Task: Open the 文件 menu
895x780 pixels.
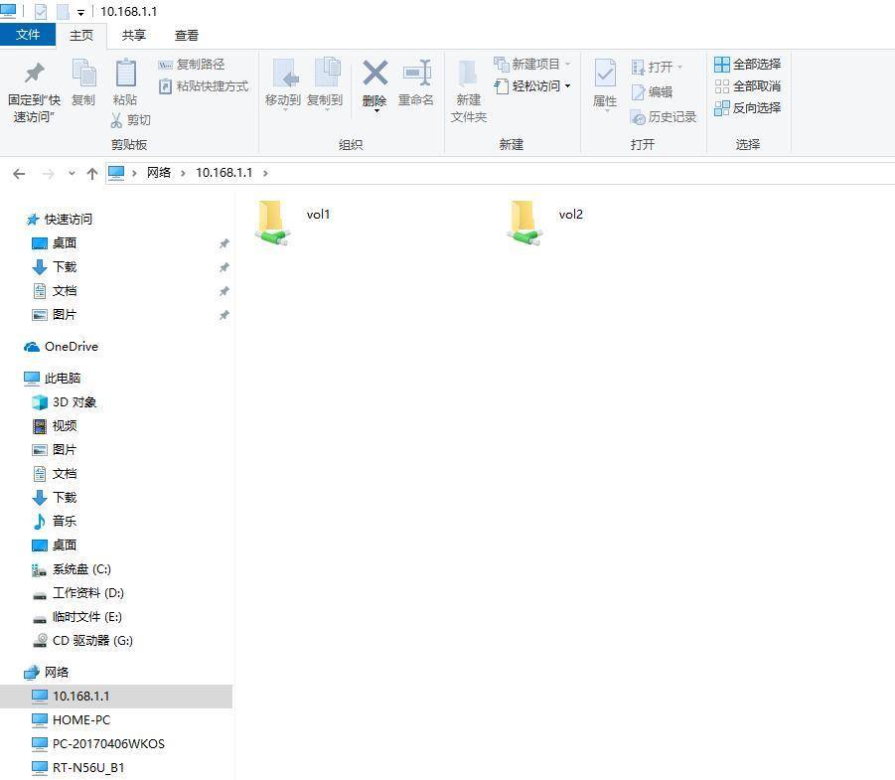Action: pyautogui.click(x=29, y=35)
